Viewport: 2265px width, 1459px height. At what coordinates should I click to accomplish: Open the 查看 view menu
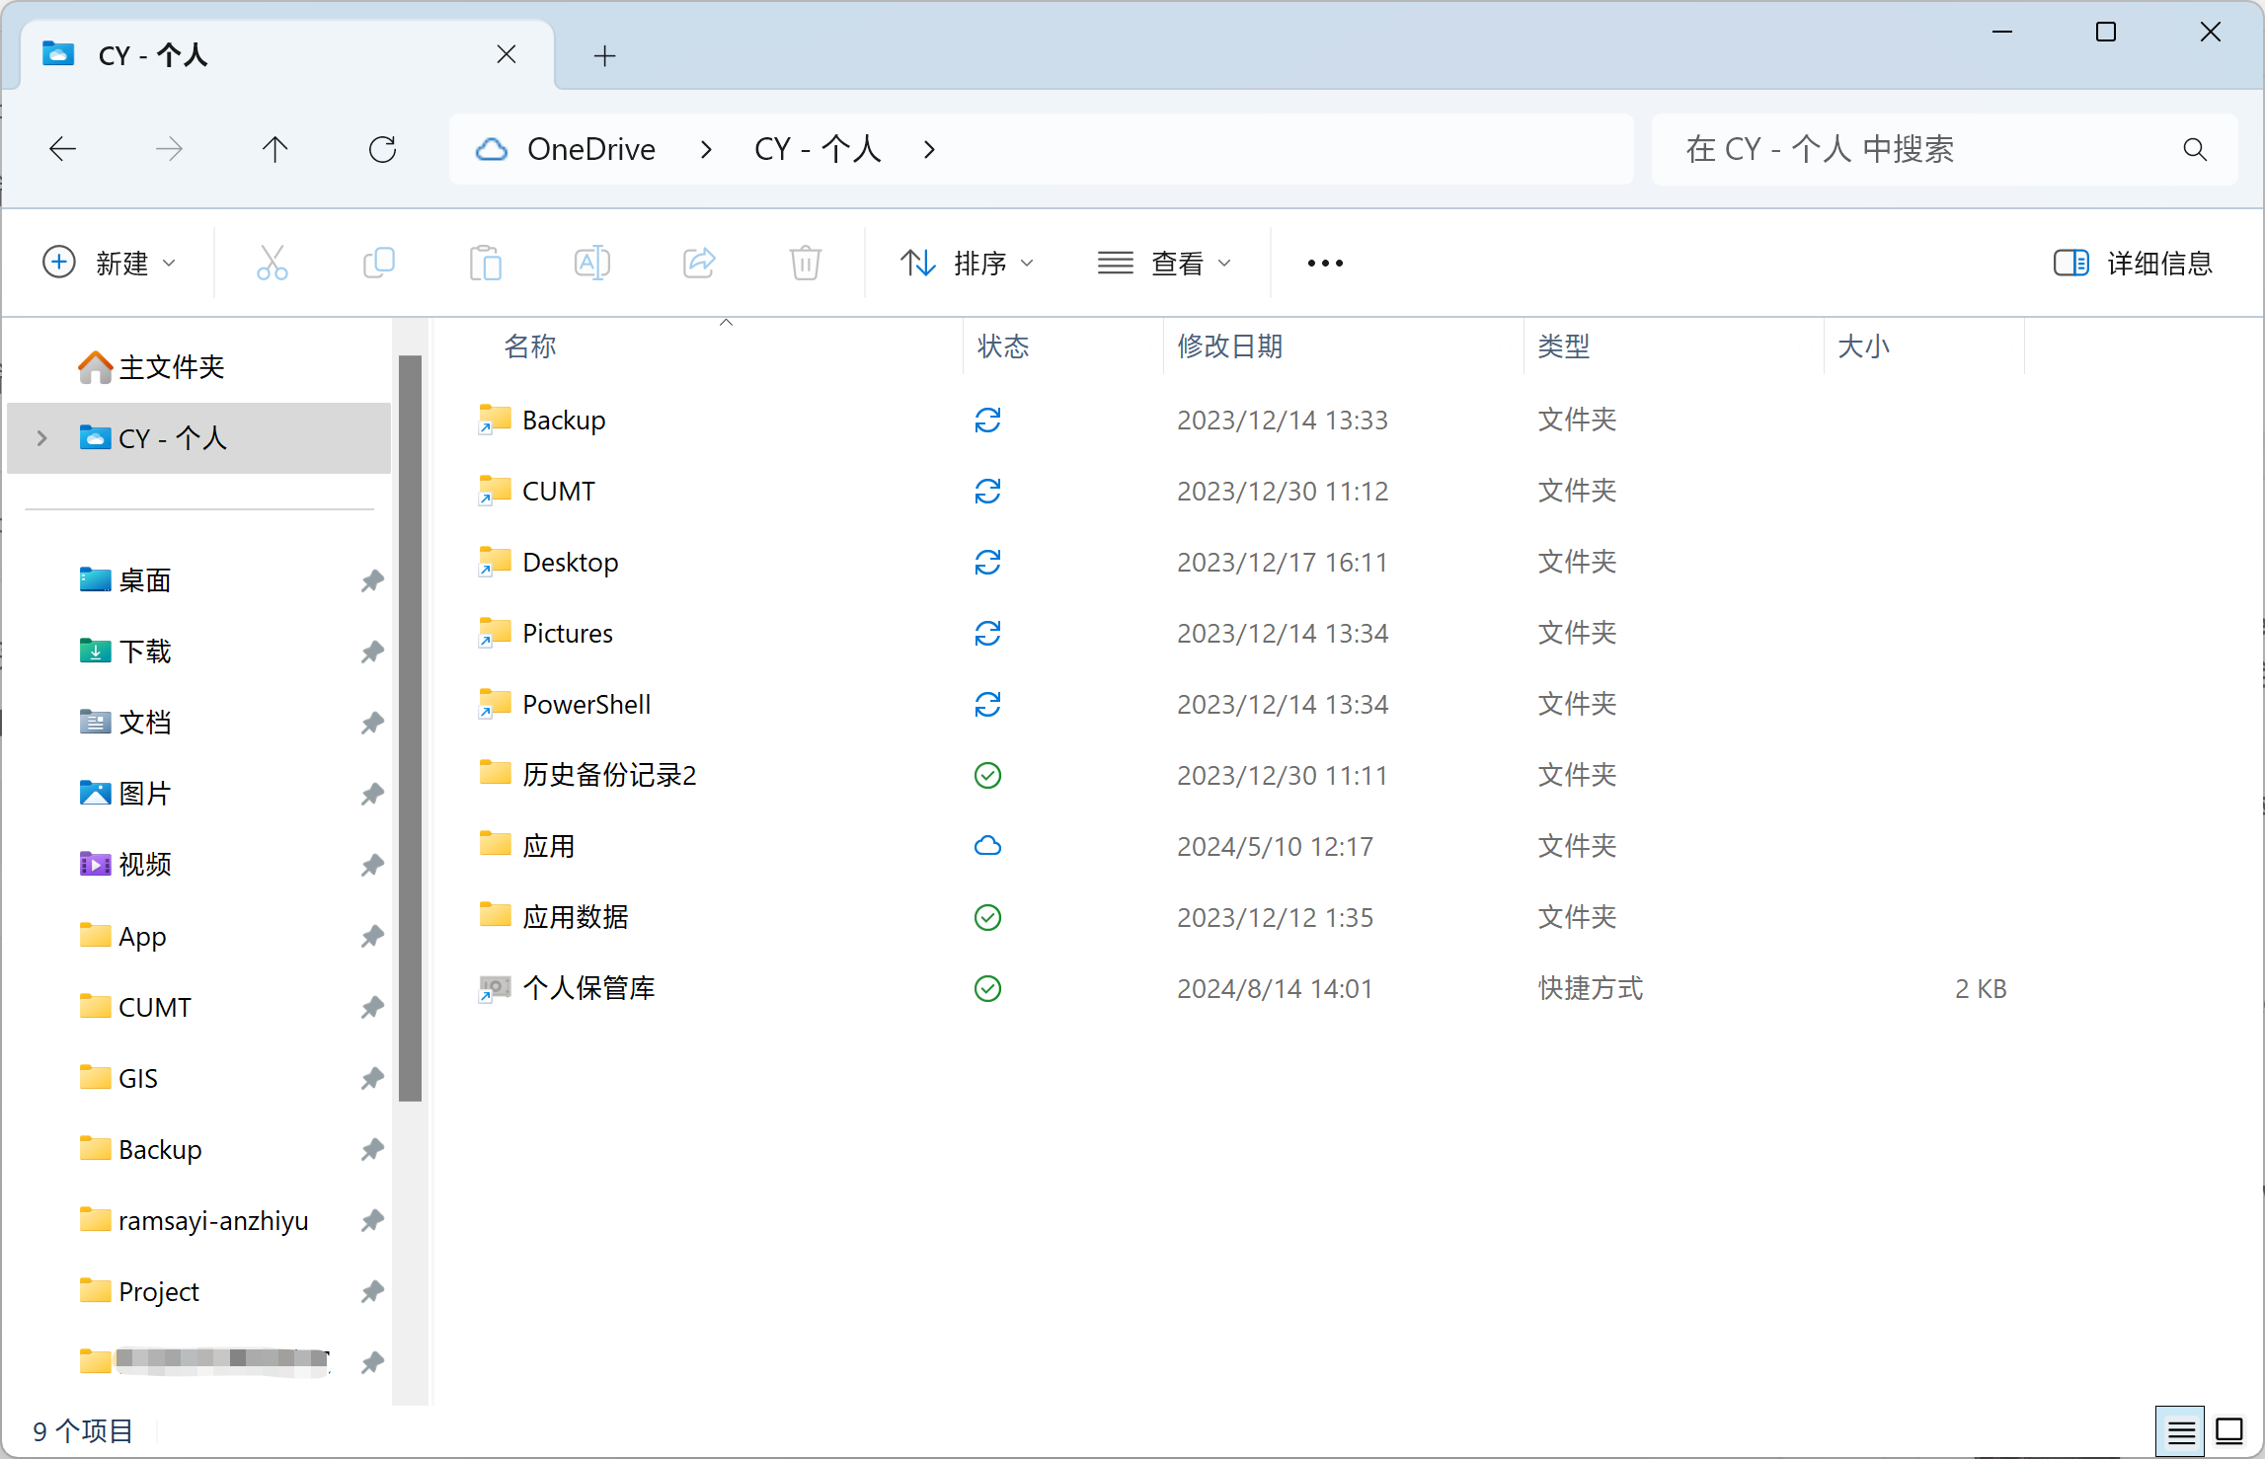pos(1164,263)
